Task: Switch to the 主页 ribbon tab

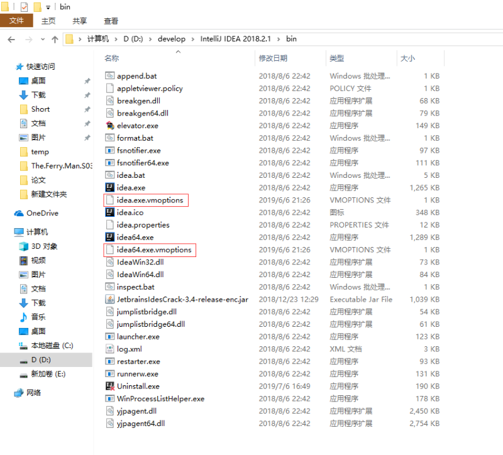Action: (x=48, y=21)
